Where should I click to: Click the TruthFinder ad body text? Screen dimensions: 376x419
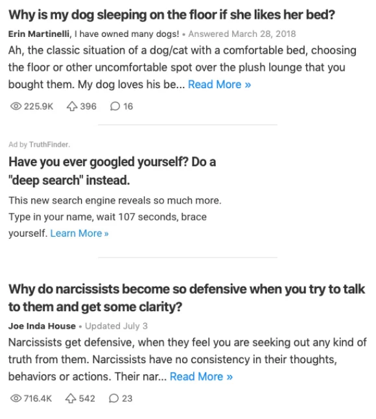point(115,217)
